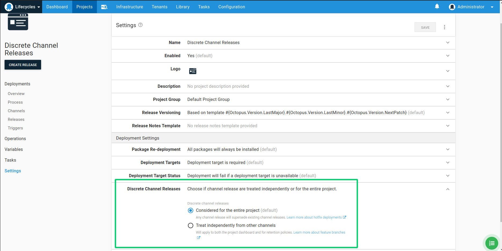The width and height of the screenshot is (502, 251).
Task: Open the green task list floating button
Action: [492, 243]
